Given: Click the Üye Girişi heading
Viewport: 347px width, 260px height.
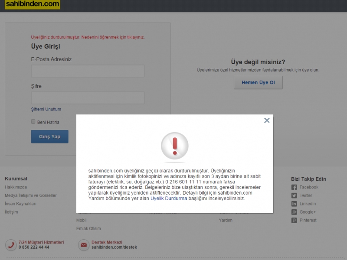Looking at the screenshot, I should coord(46,46).
